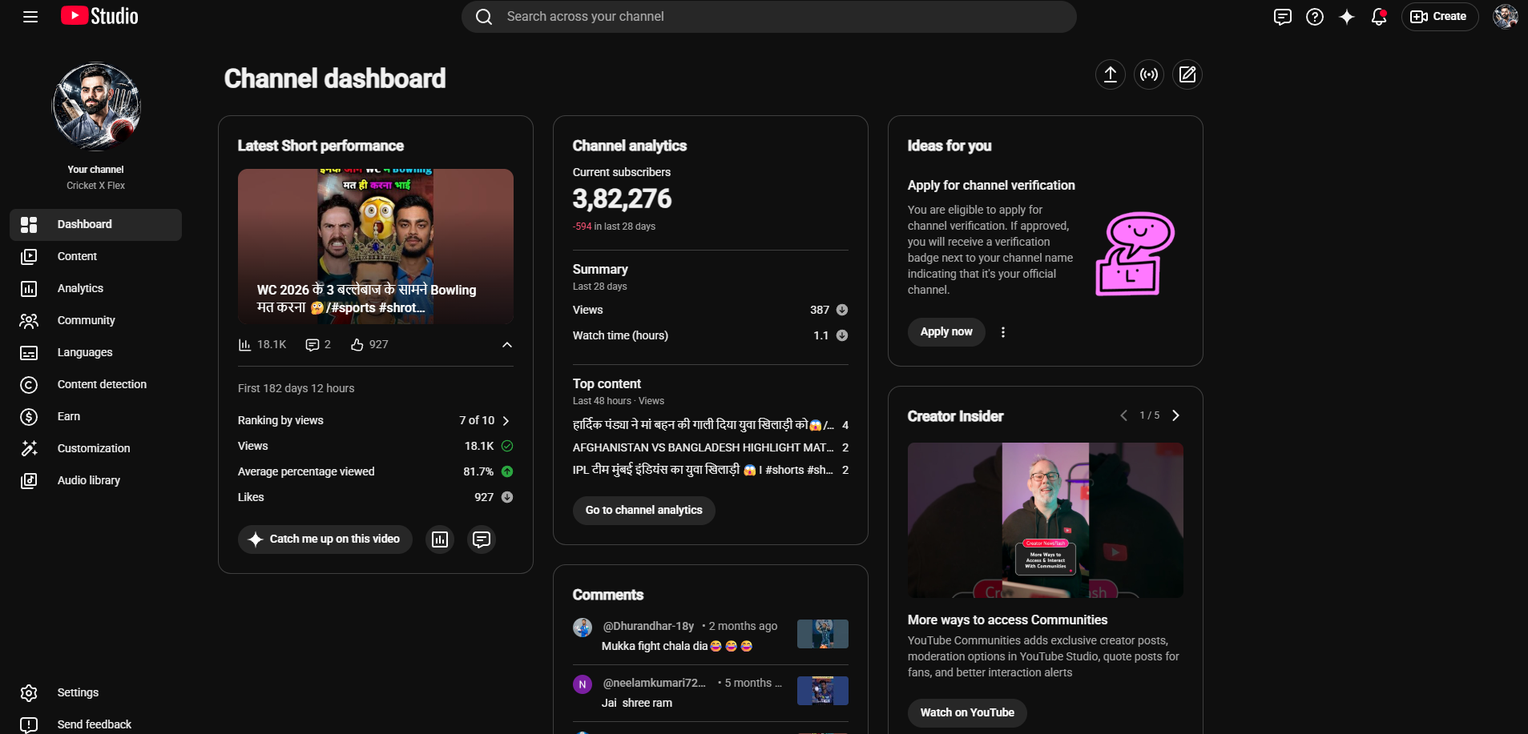Click the Create post pencil icon

(1187, 74)
